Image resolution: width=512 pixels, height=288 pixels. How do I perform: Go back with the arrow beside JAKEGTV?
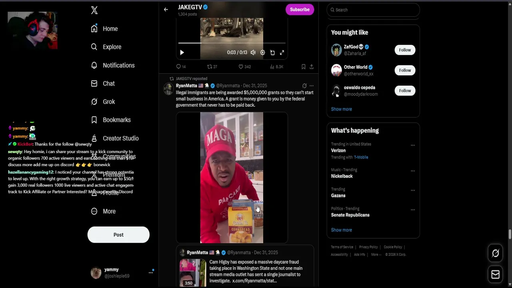[x=166, y=10]
